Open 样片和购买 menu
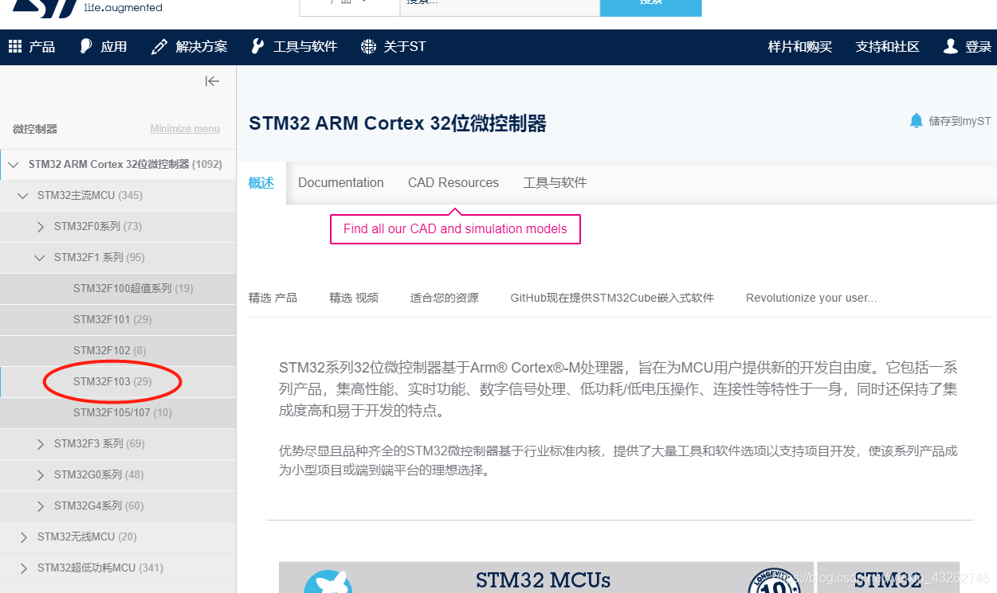The width and height of the screenshot is (997, 593). [799, 47]
